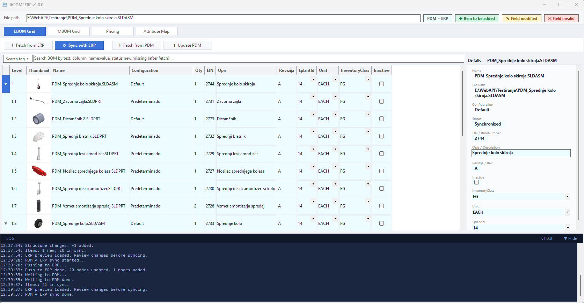Image resolution: width=584 pixels, height=303 pixels.
Task: Toggle Inactive checkbox for Sprednje kolo skiroja row
Action: 381,84
